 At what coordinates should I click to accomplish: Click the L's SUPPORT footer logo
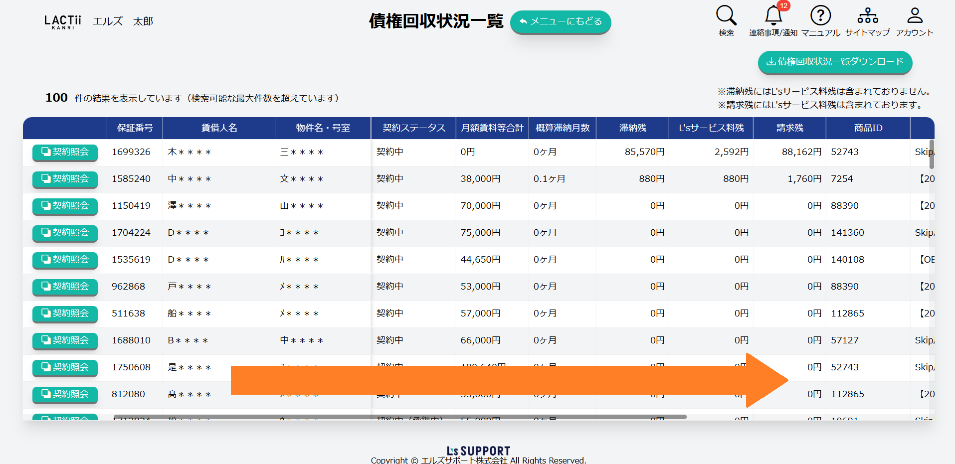coord(478,451)
